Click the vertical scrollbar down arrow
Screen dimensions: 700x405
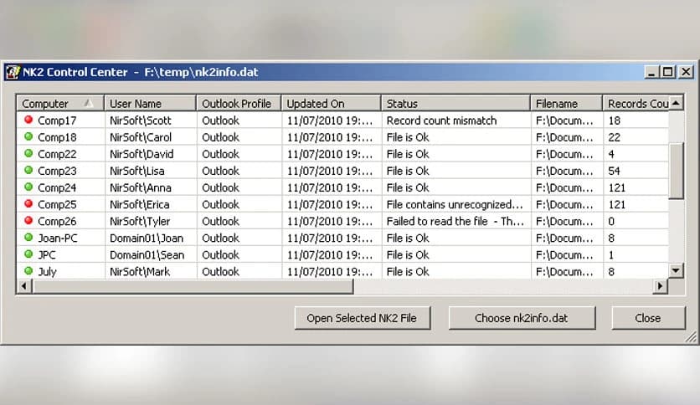[x=676, y=270]
